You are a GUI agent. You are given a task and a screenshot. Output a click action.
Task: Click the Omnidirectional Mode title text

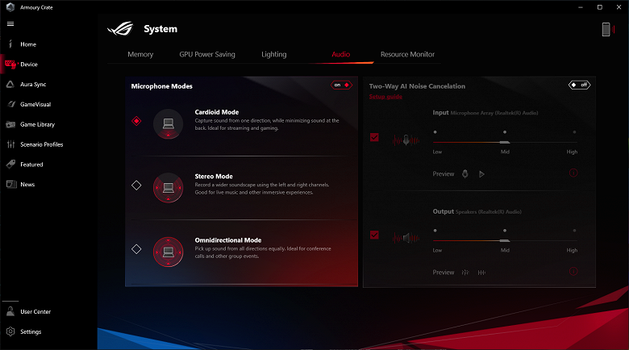(x=228, y=240)
